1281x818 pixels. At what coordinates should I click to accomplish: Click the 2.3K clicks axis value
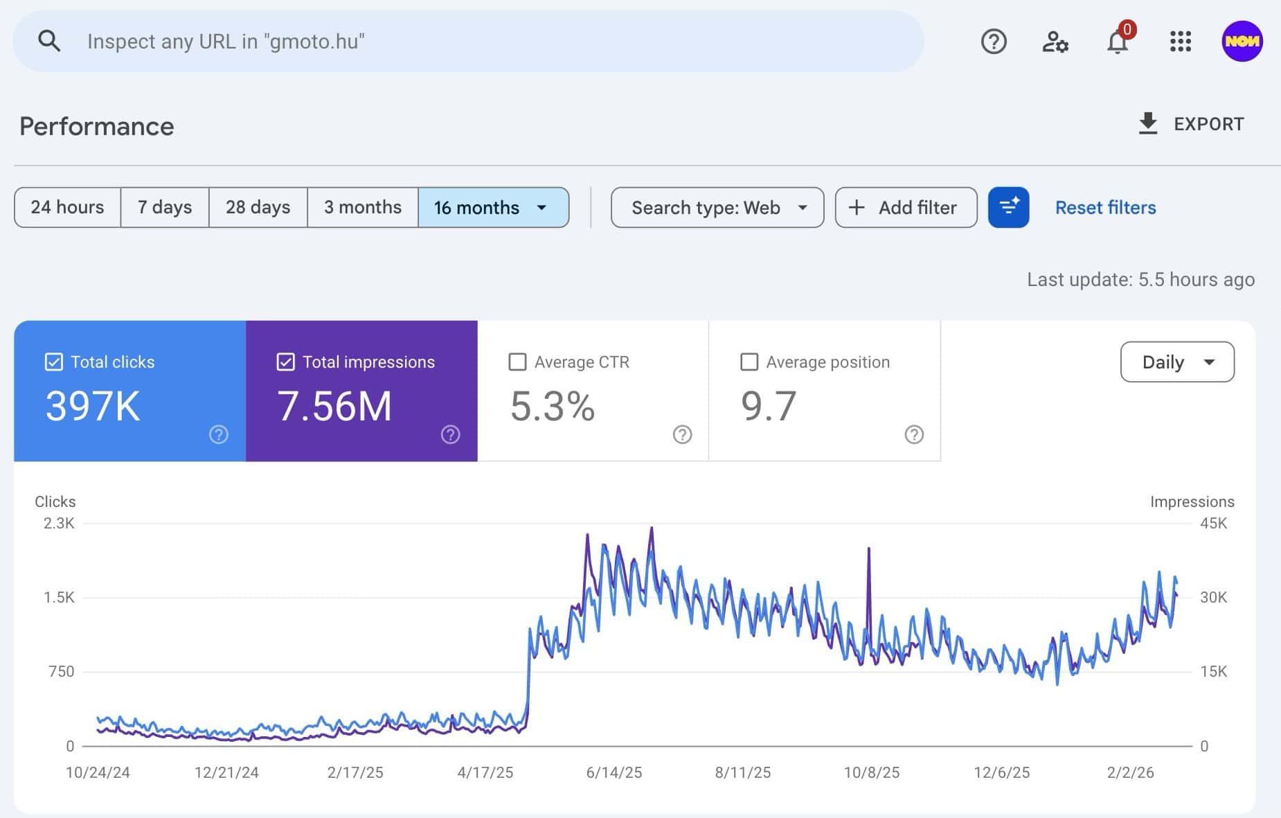pos(59,523)
